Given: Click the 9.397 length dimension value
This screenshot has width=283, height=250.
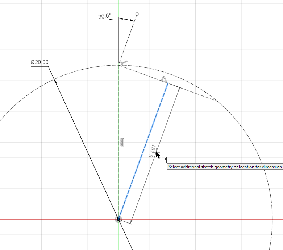Looking at the screenshot, I should tap(153, 151).
